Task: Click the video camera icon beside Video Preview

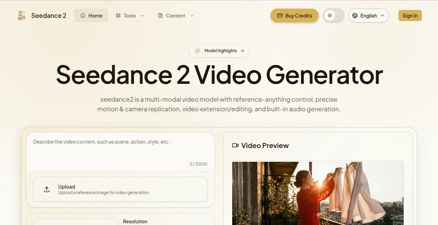Action: pos(235,145)
